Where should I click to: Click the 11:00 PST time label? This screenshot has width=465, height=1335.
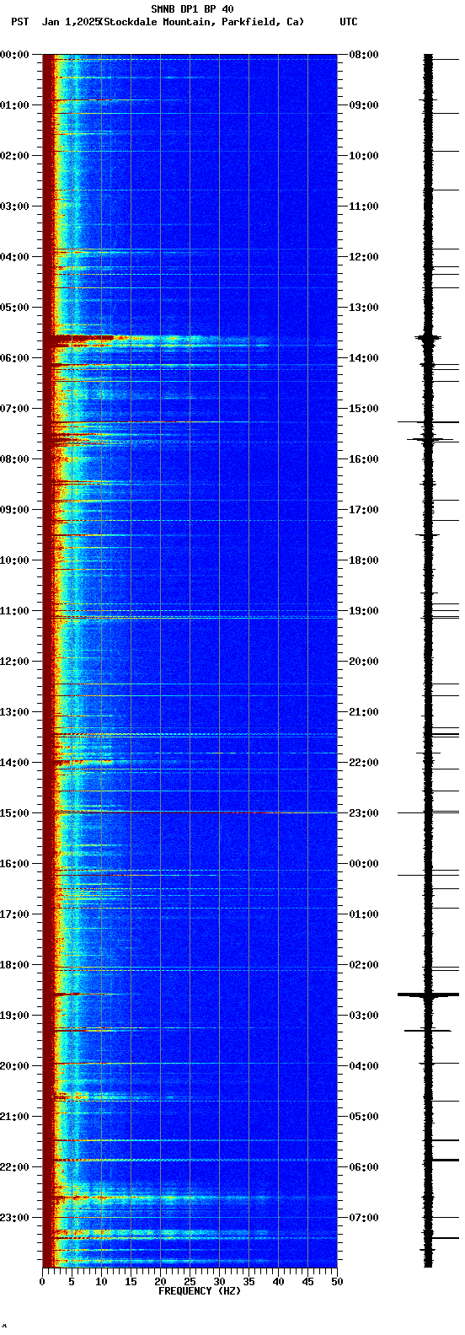[15, 611]
